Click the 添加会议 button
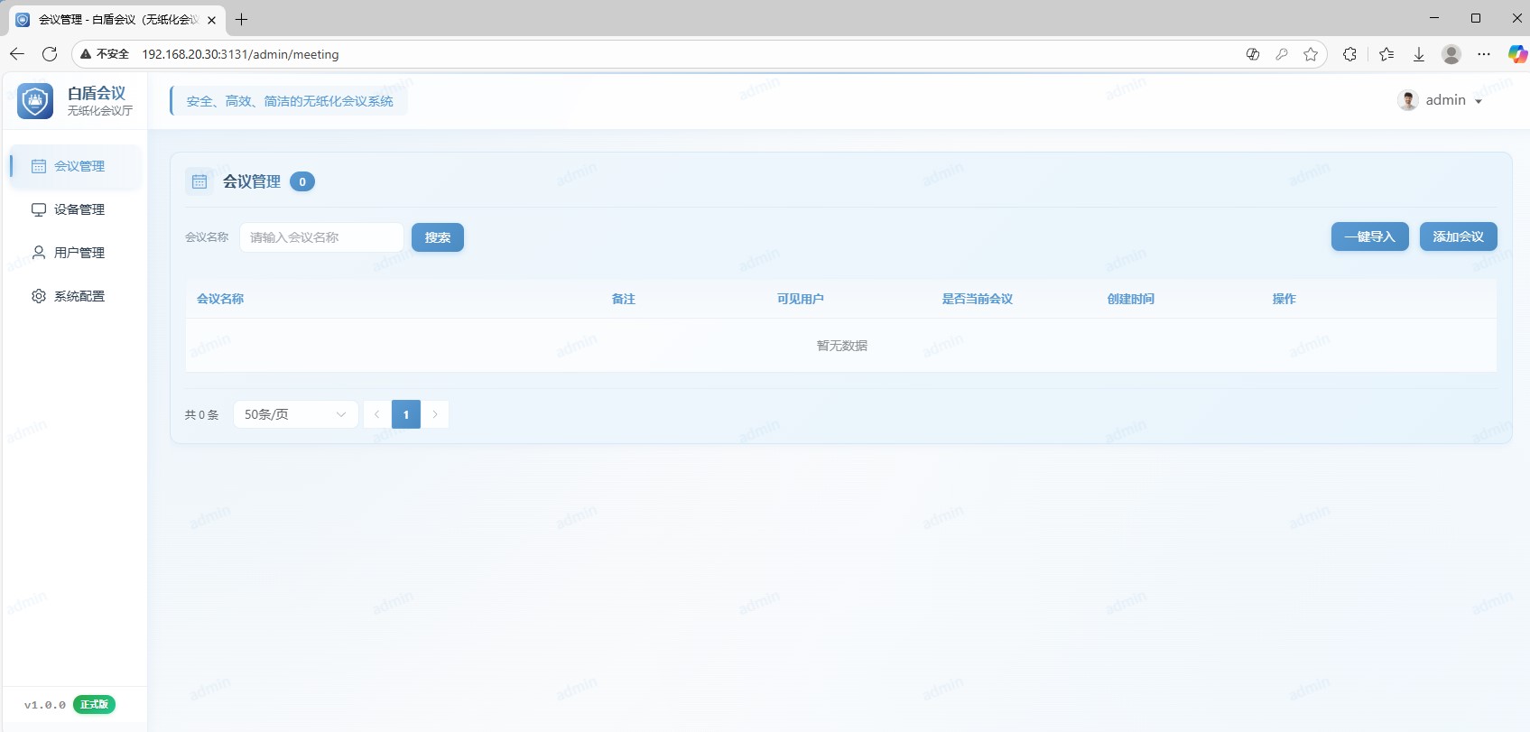1530x732 pixels. tap(1458, 236)
